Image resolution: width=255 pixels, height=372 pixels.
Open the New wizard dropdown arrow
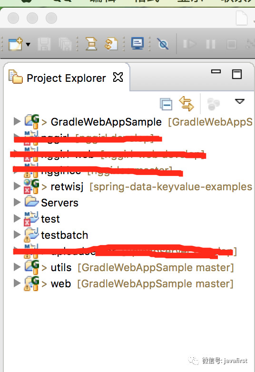[28, 44]
